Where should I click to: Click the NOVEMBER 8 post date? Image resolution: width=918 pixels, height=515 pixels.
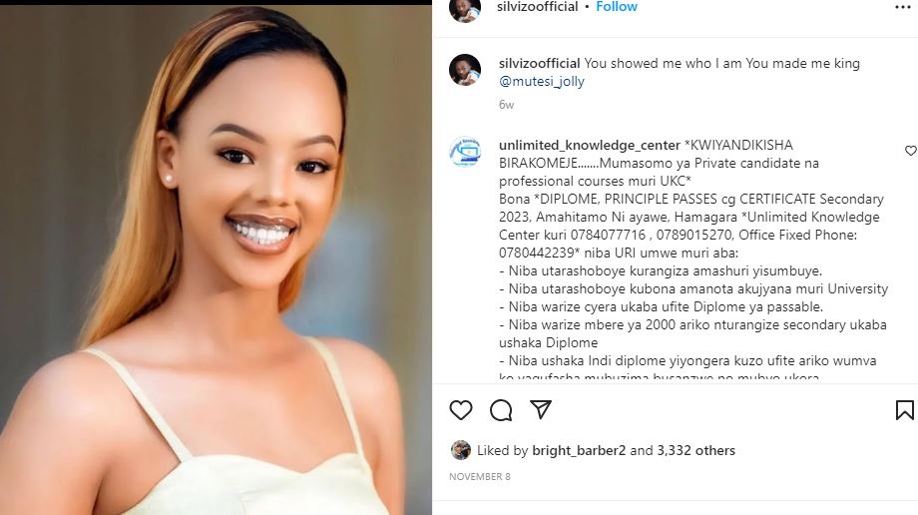[x=479, y=477]
